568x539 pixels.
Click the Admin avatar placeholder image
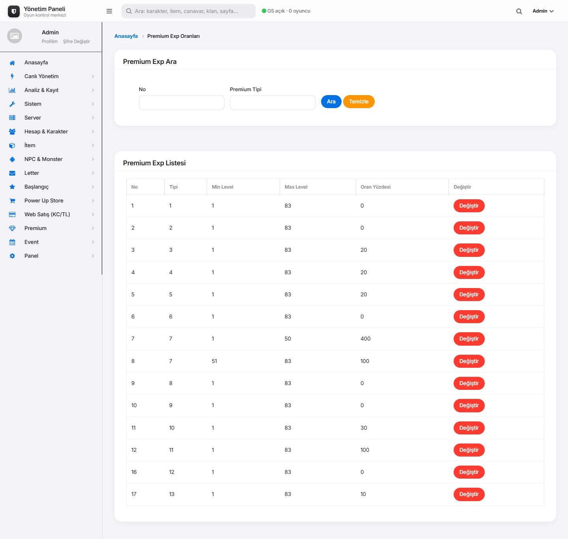[x=15, y=36]
